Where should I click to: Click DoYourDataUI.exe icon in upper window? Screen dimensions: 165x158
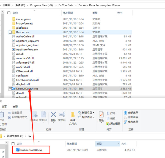point(14,89)
